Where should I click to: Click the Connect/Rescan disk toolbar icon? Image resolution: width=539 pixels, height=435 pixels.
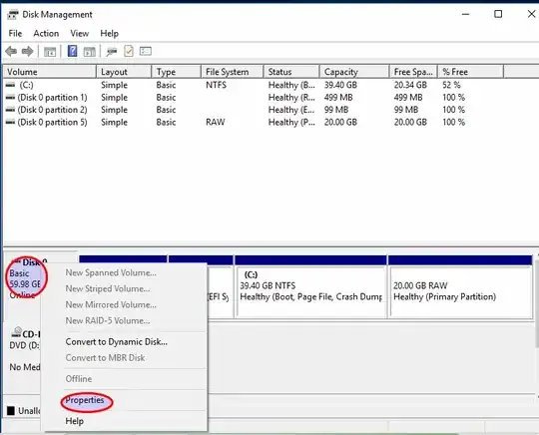112,52
